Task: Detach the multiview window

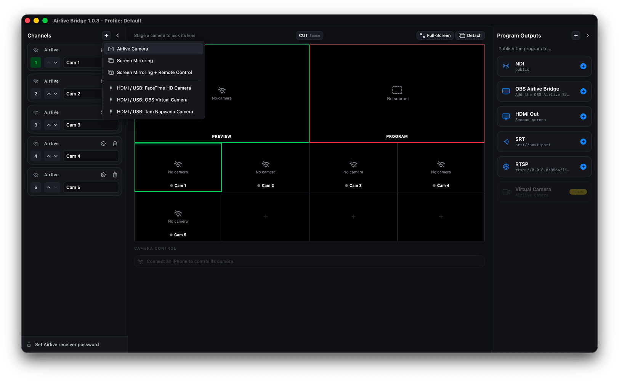Action: click(470, 35)
